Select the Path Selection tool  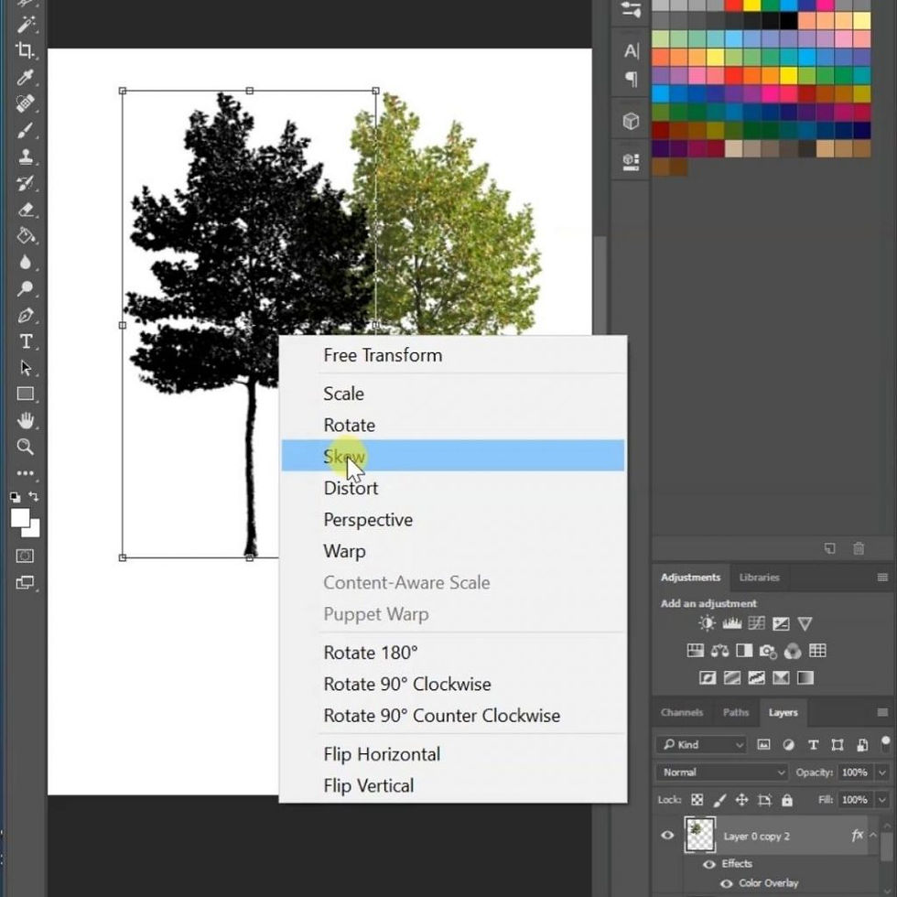[x=26, y=368]
